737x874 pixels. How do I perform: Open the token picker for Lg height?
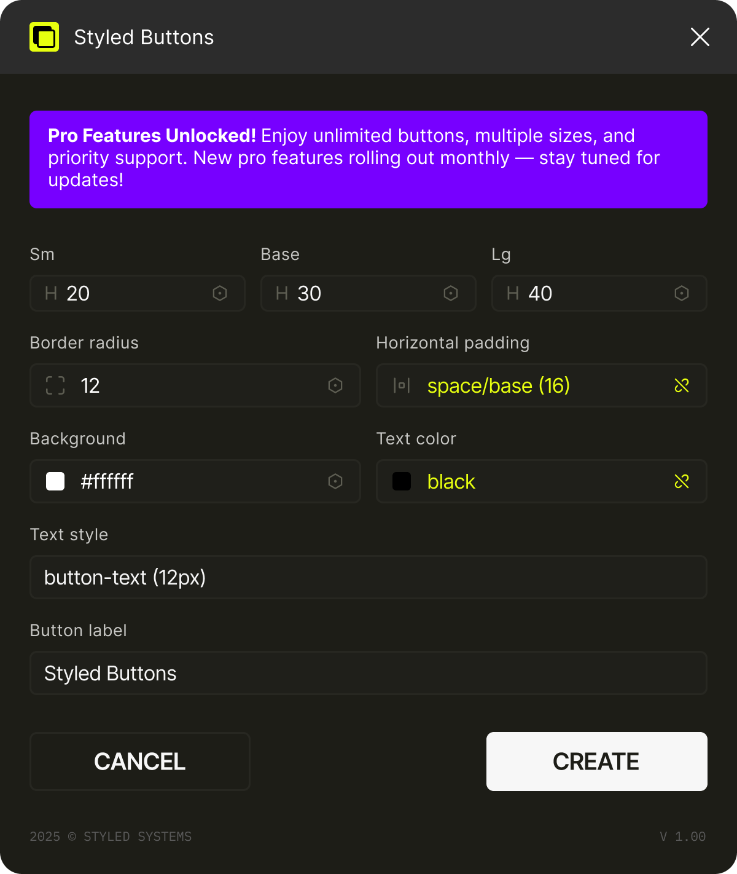coord(681,293)
